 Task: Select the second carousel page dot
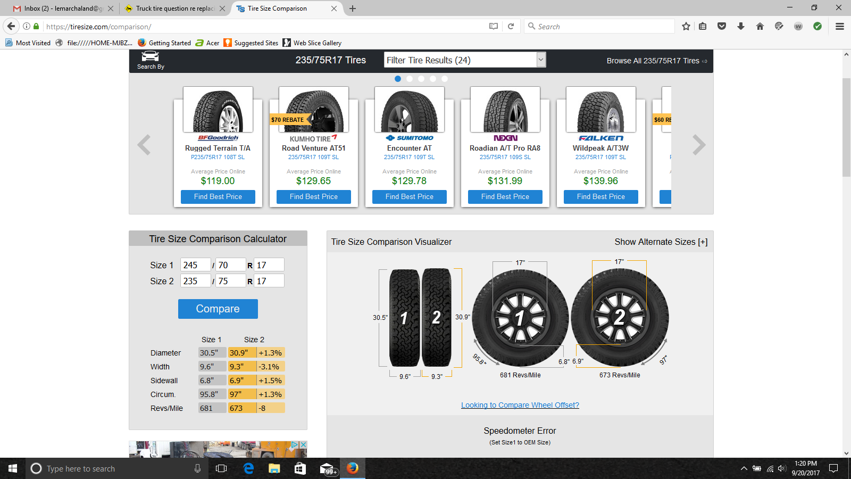click(x=410, y=79)
